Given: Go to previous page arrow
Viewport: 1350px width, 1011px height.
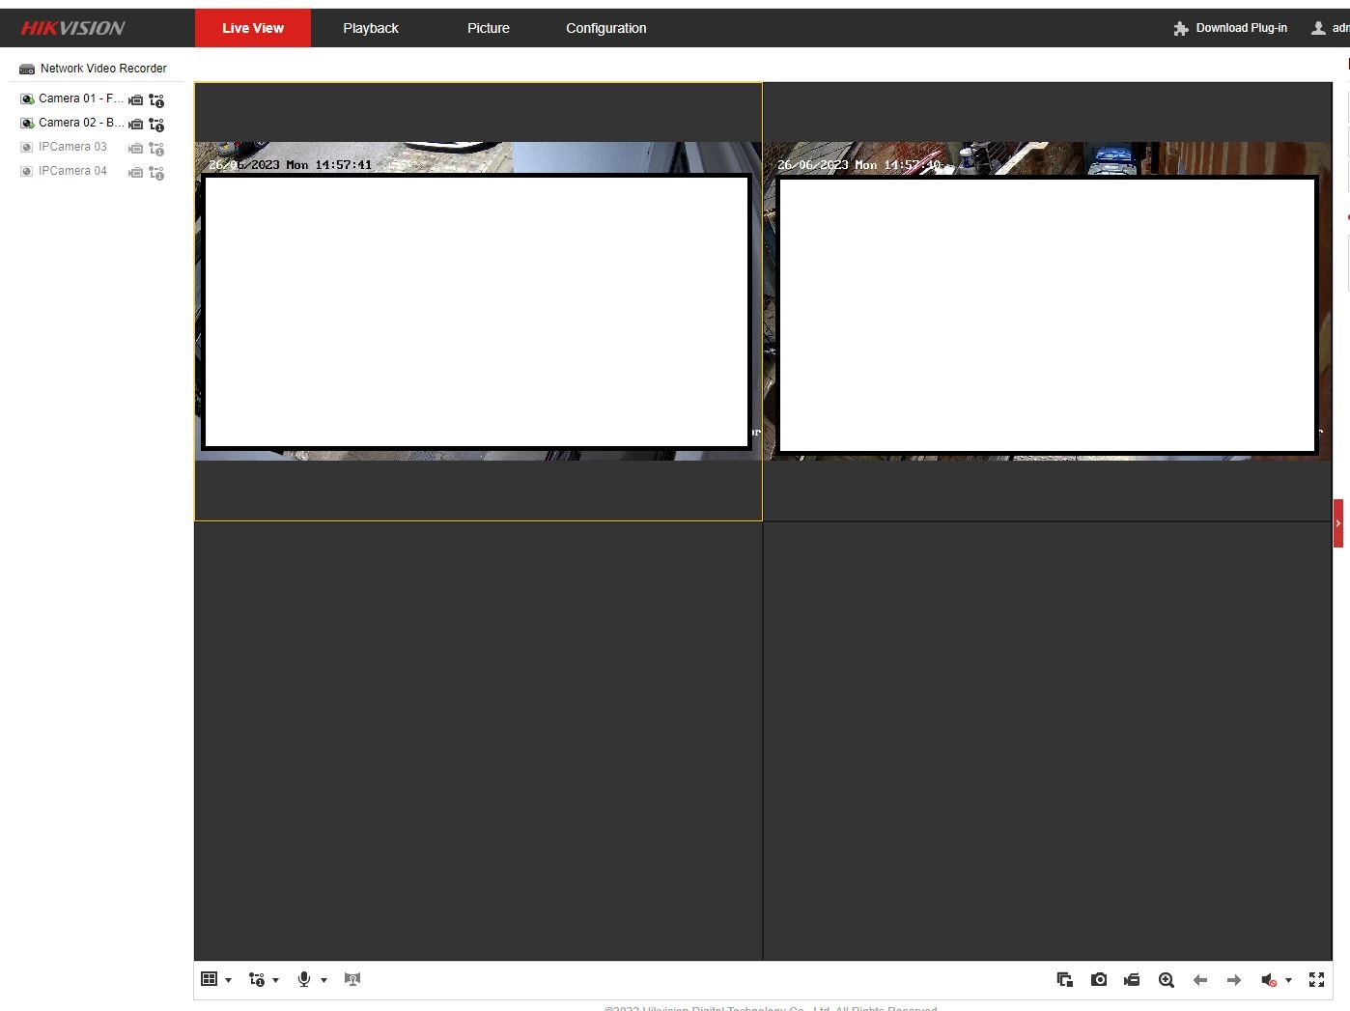Looking at the screenshot, I should 1200,979.
